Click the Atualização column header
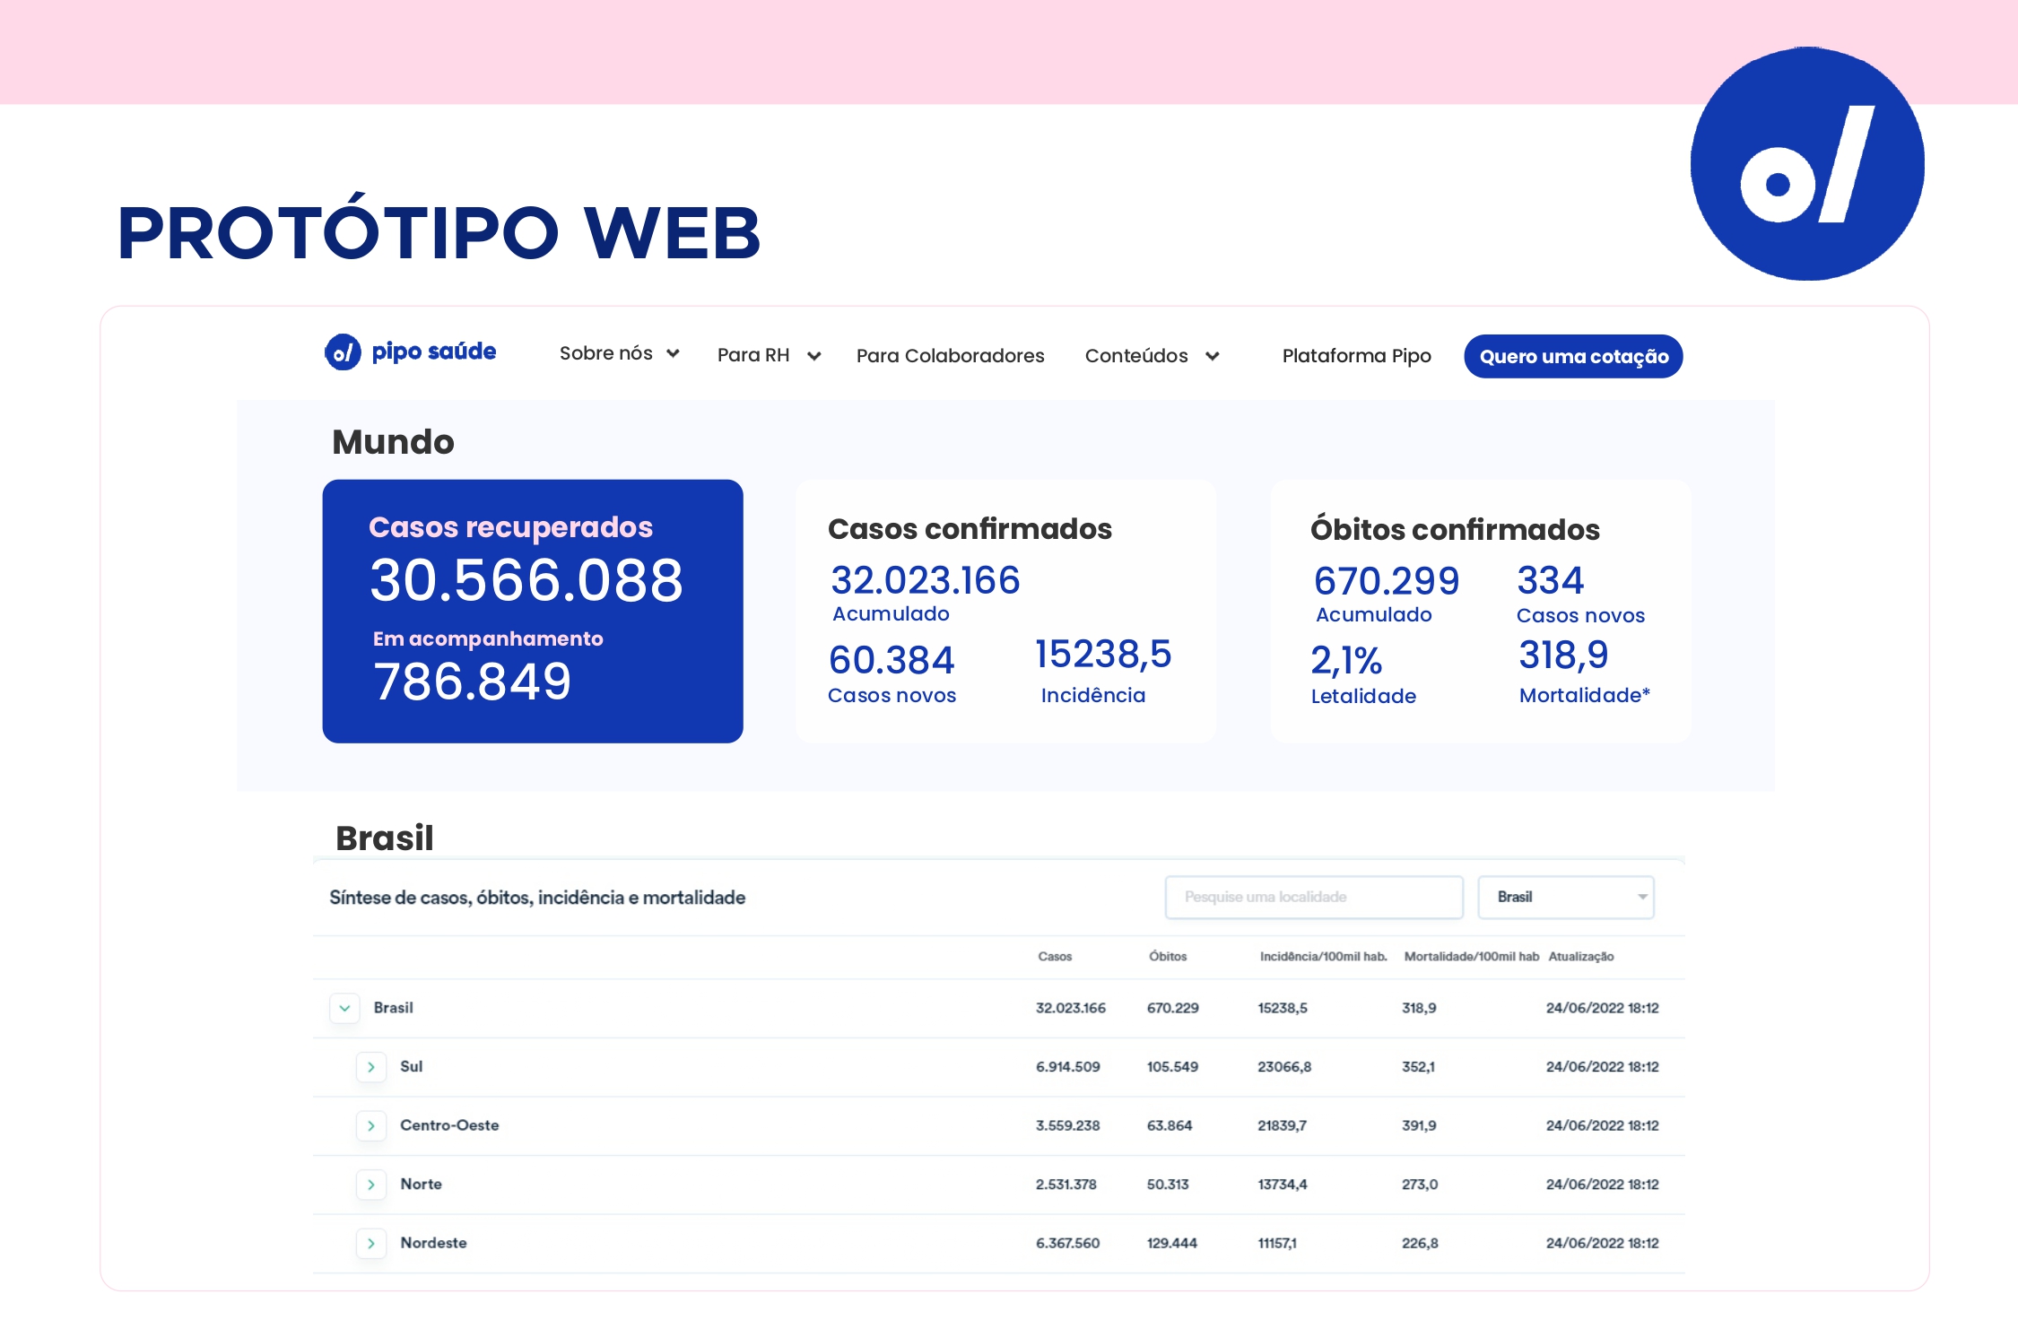Screen dimensions: 2018x1320 tap(1580, 957)
